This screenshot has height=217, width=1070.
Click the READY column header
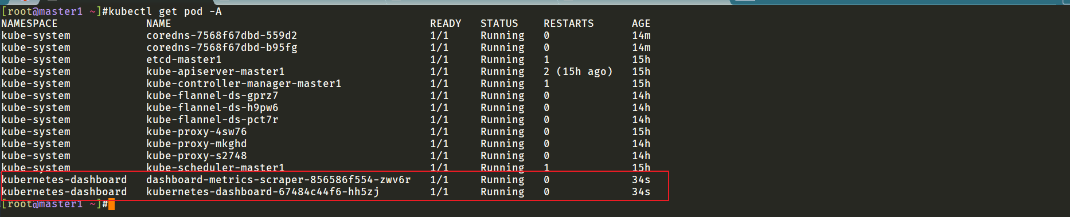pos(446,23)
